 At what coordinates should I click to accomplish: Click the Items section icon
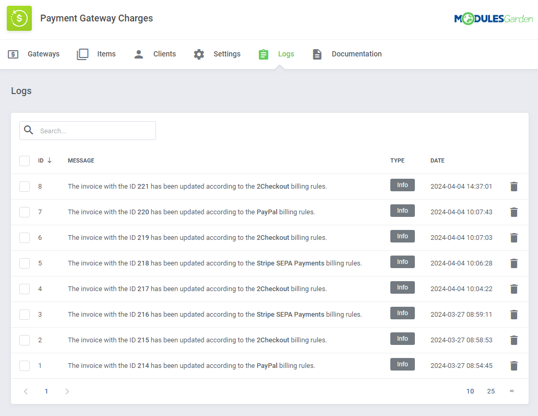pos(82,54)
